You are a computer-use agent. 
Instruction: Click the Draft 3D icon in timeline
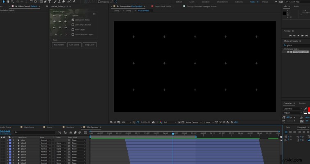coord(65,132)
